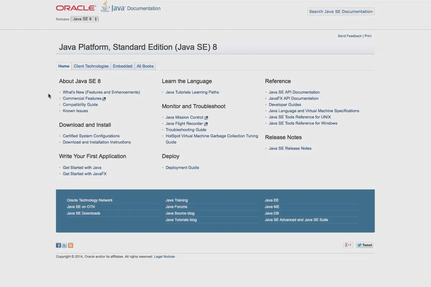The image size is (431, 287).
Task: Switch to the All Books tab
Action: [145, 66]
